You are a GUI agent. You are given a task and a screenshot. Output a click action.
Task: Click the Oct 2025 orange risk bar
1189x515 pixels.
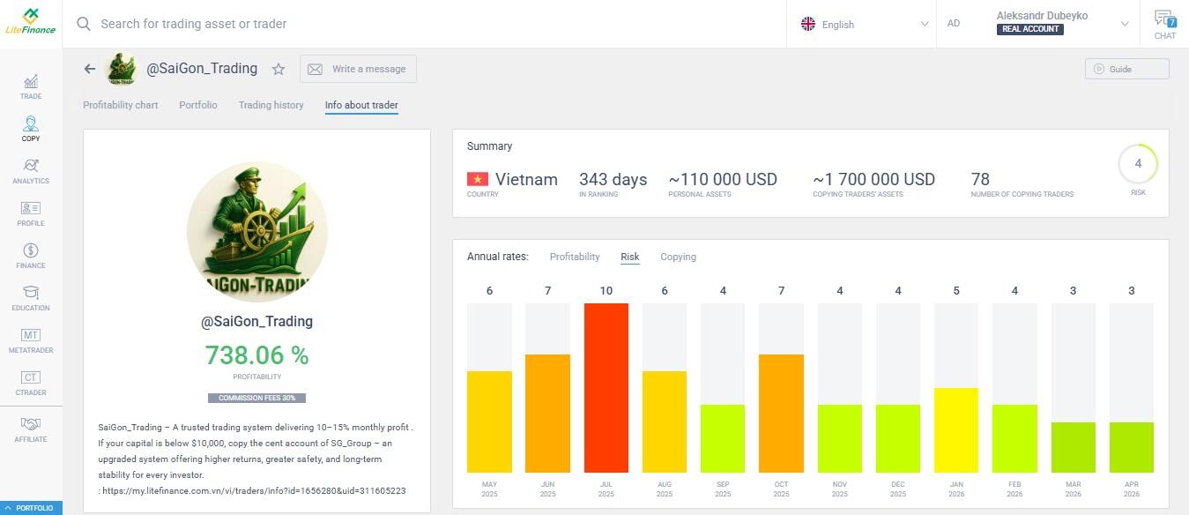781,414
